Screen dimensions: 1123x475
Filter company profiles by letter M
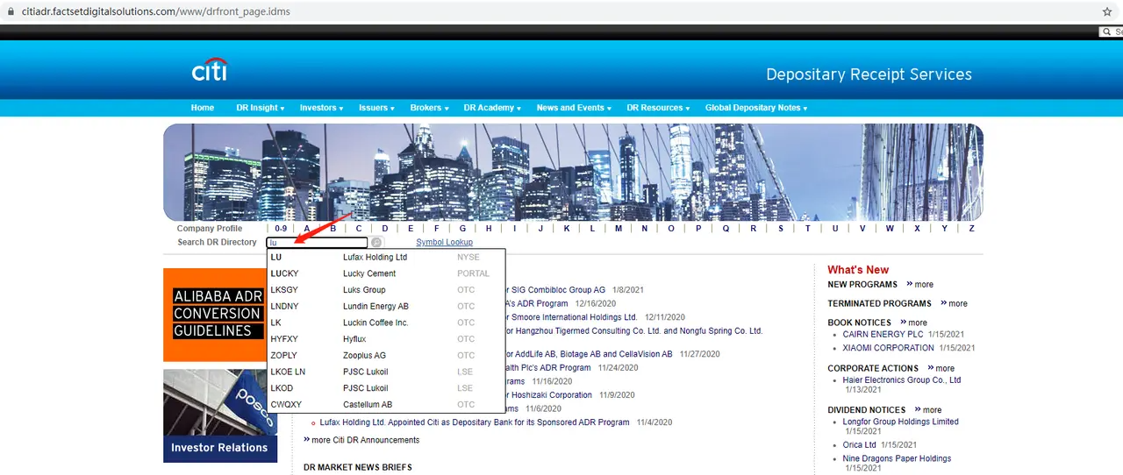pos(619,229)
